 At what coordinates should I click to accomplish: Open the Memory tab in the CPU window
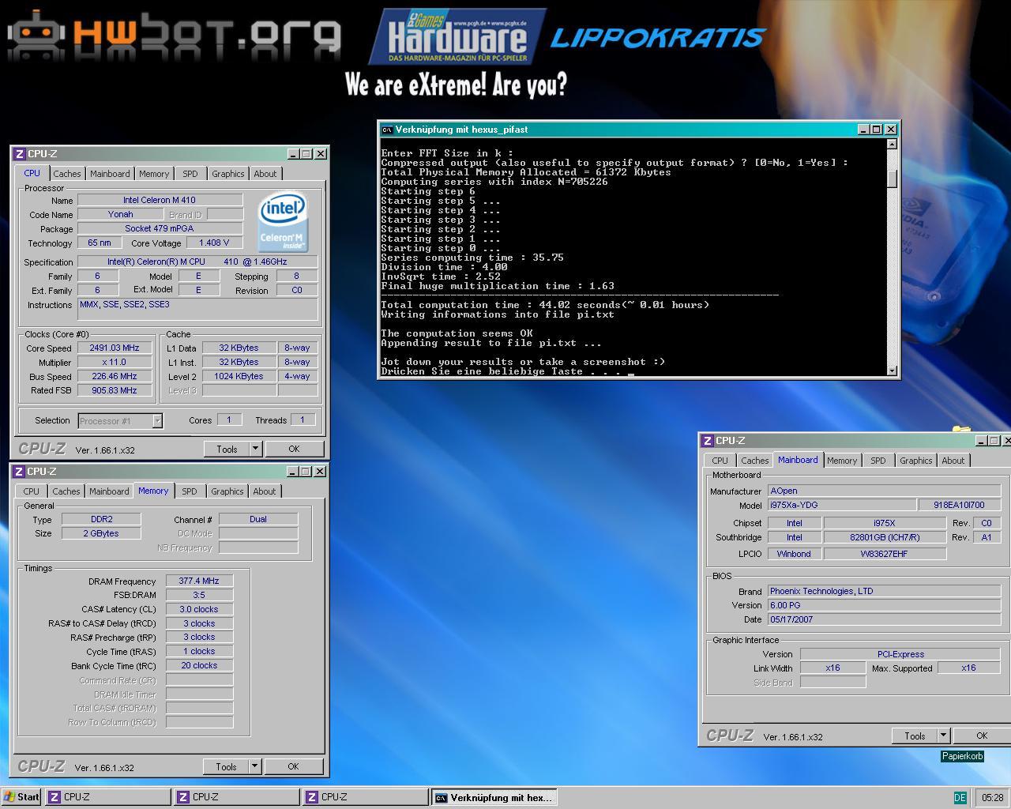pyautogui.click(x=154, y=174)
